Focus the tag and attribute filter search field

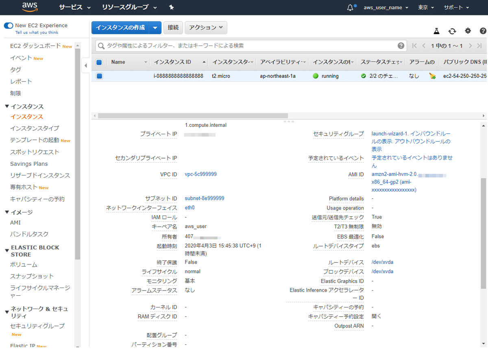click(251, 46)
